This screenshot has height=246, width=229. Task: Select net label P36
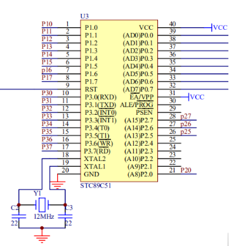[47, 139]
